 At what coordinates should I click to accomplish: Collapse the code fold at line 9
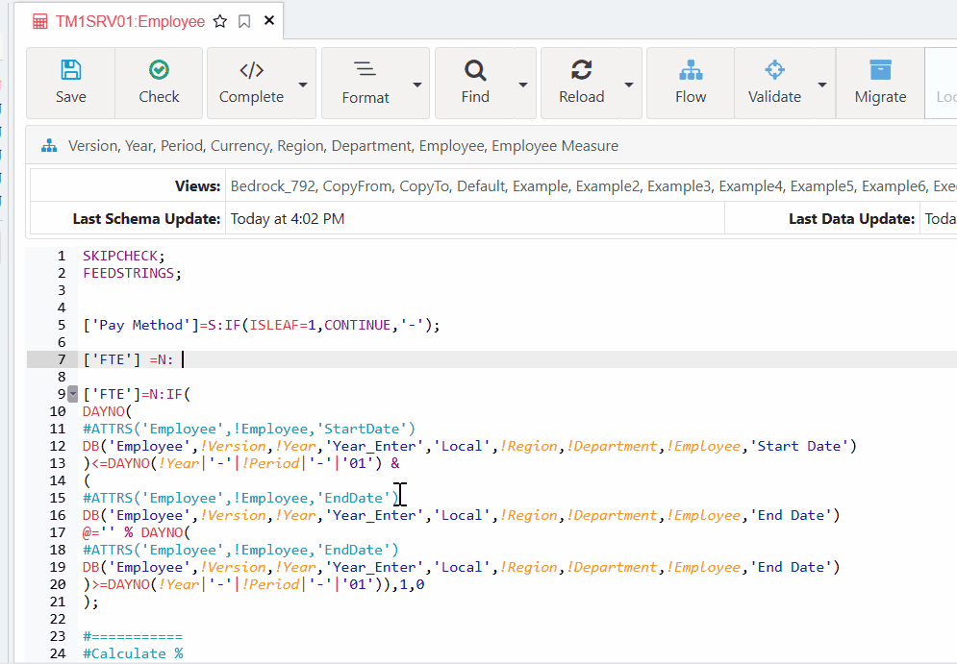point(72,394)
